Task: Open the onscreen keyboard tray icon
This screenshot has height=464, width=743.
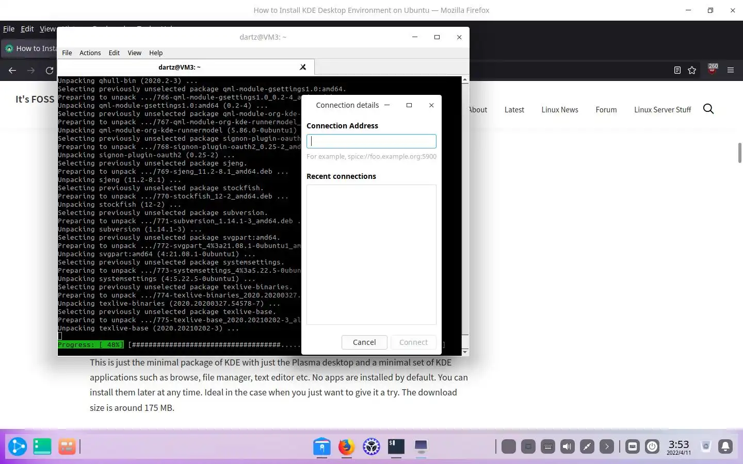Action: click(548, 446)
